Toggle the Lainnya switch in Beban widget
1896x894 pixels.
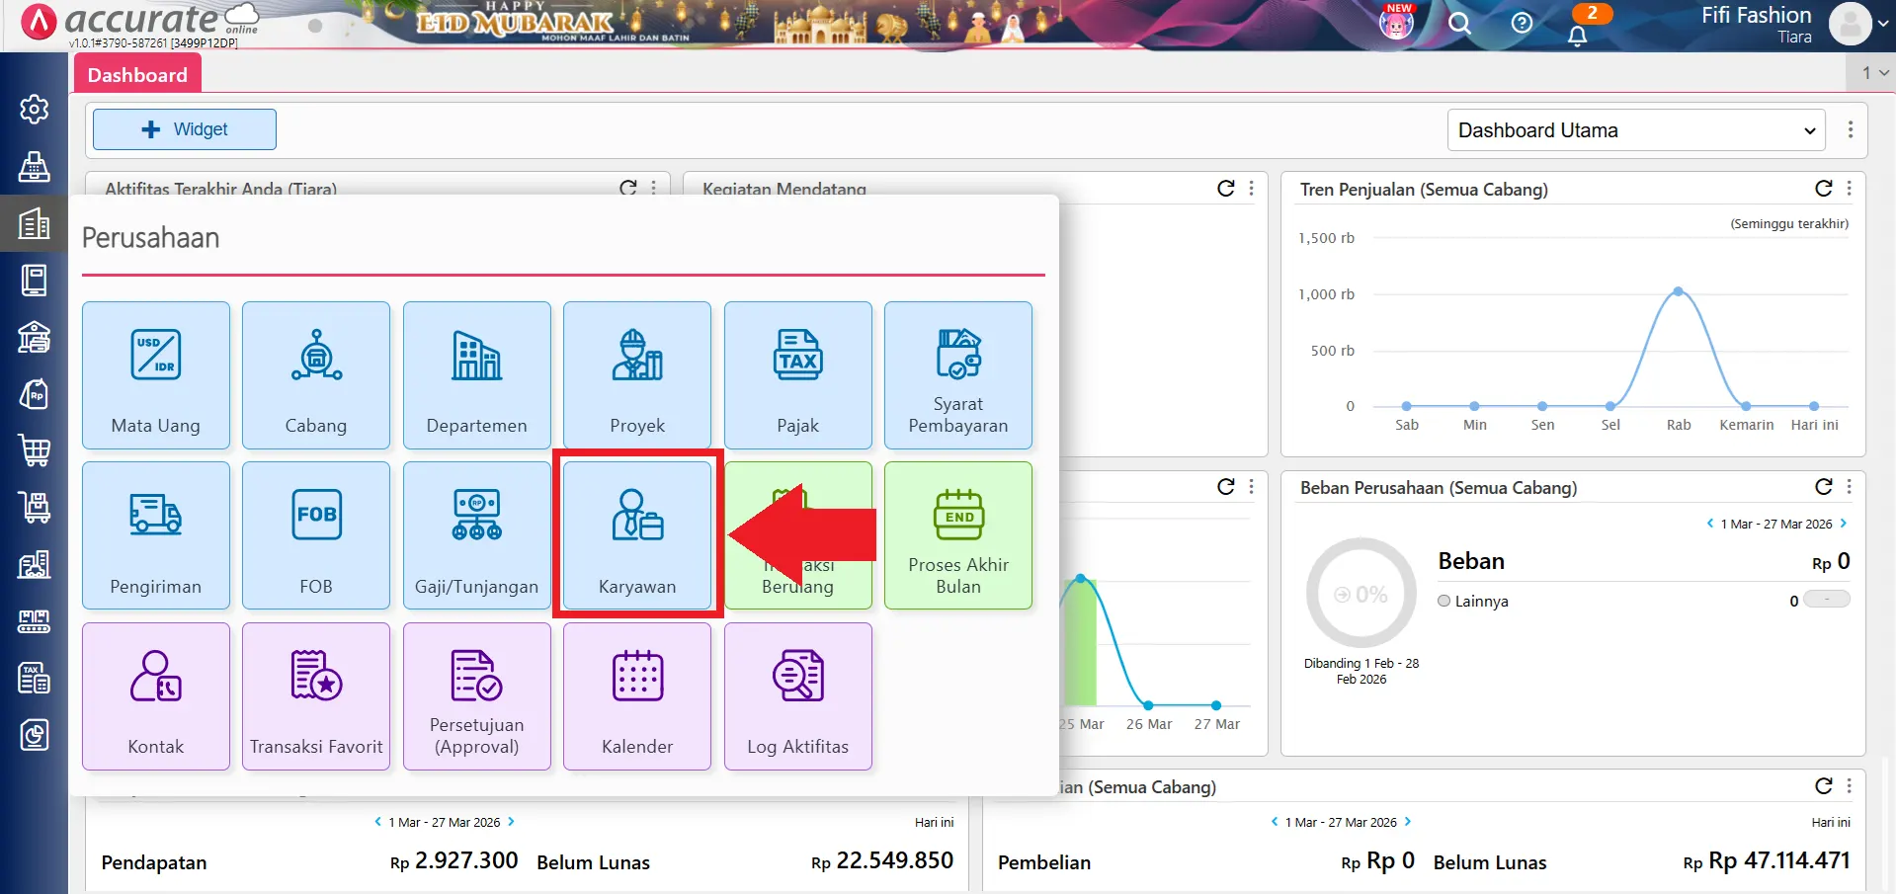1826,600
